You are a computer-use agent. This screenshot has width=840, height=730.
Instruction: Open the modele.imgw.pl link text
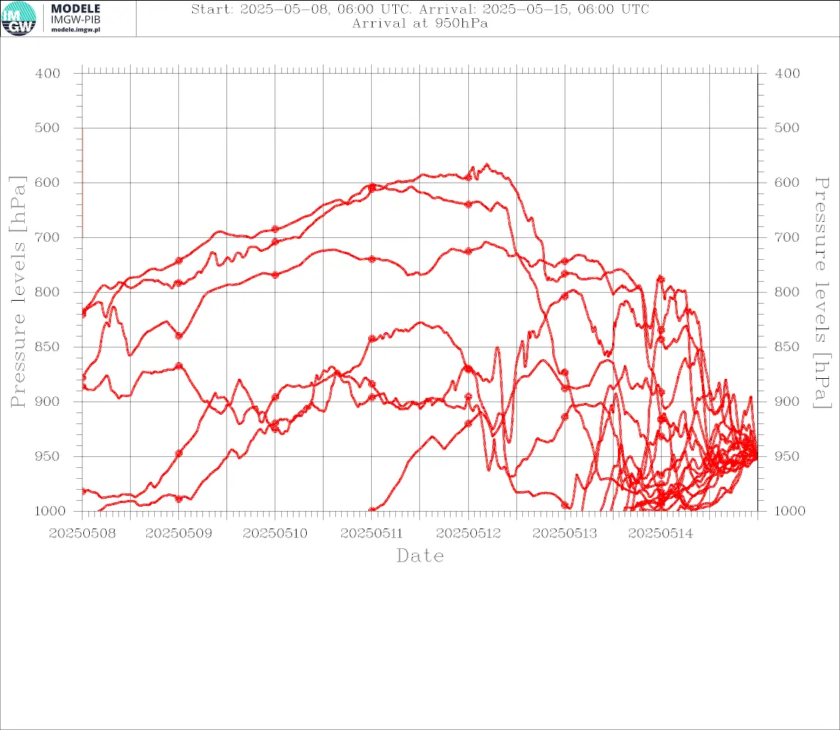[75, 30]
